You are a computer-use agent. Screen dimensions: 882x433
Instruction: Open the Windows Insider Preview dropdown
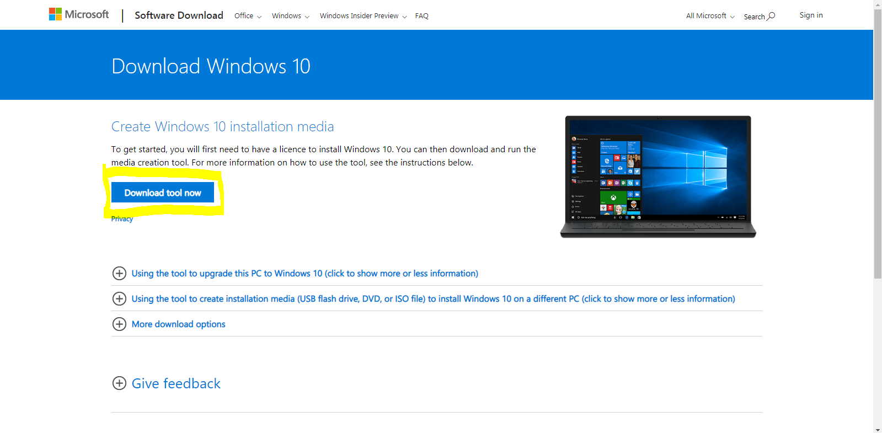(x=363, y=16)
